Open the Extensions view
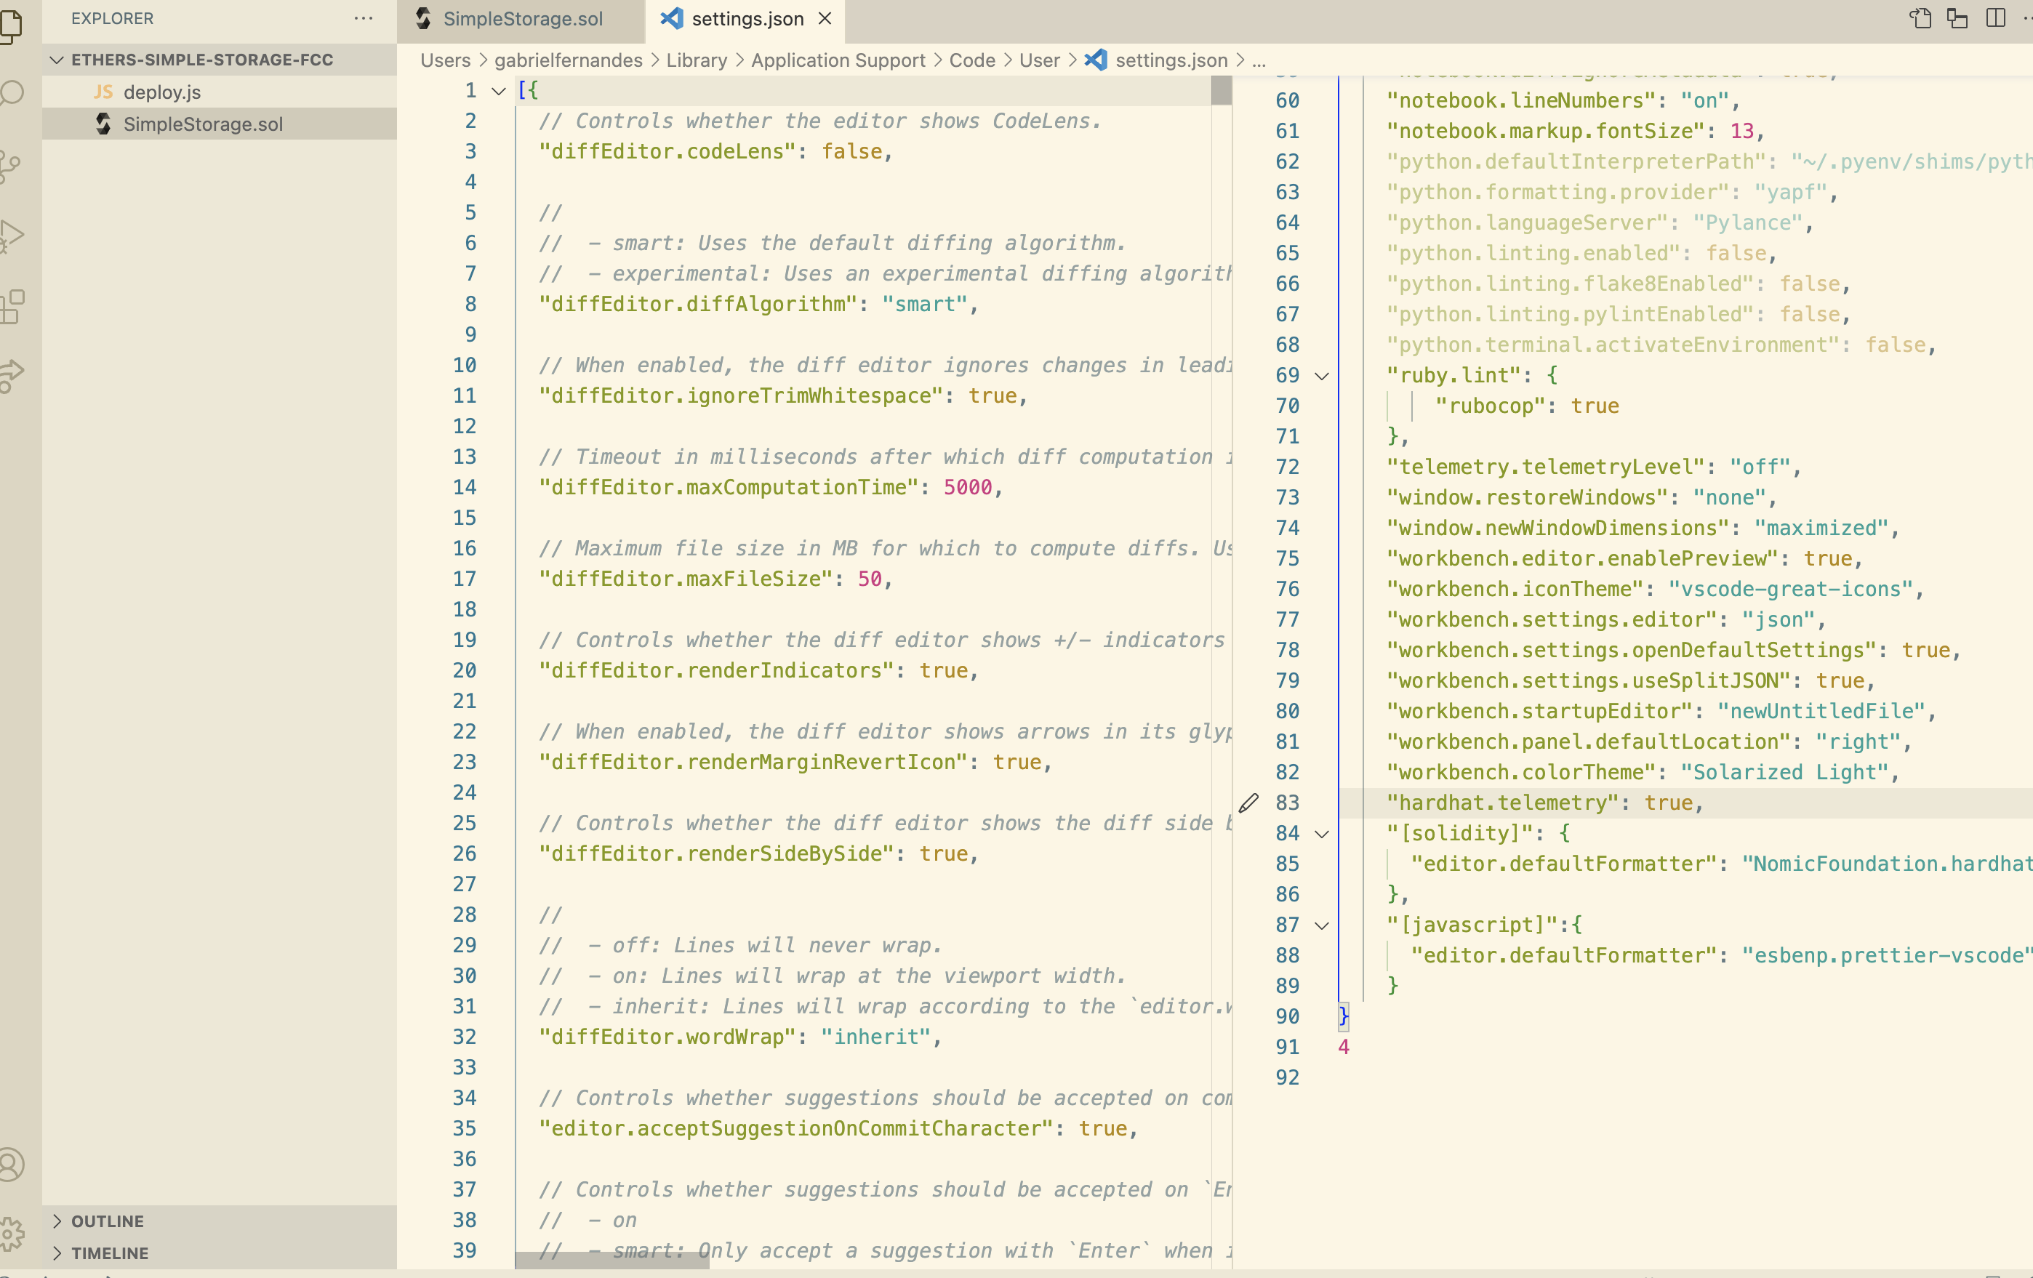The width and height of the screenshot is (2033, 1278). point(12,307)
